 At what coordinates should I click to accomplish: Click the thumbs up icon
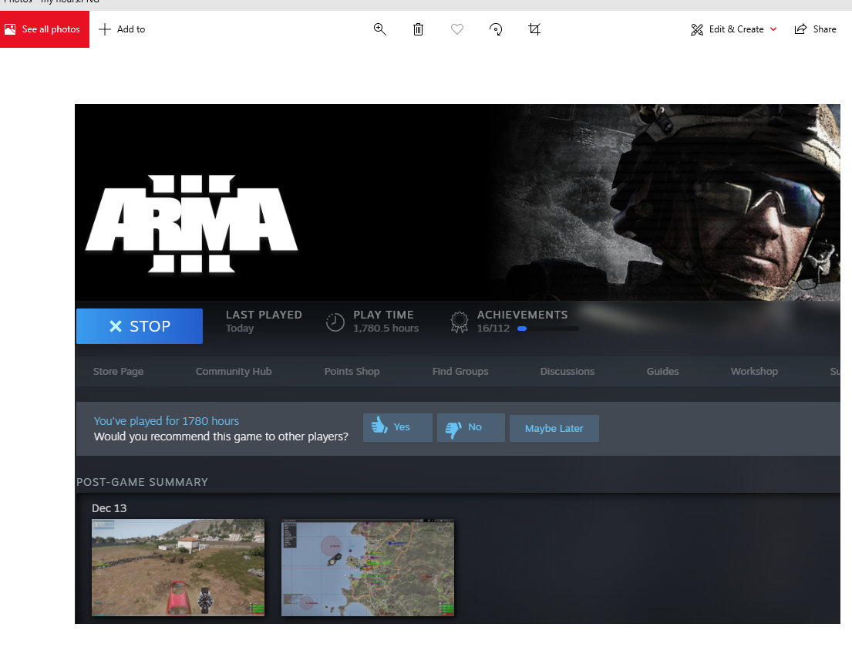(379, 425)
